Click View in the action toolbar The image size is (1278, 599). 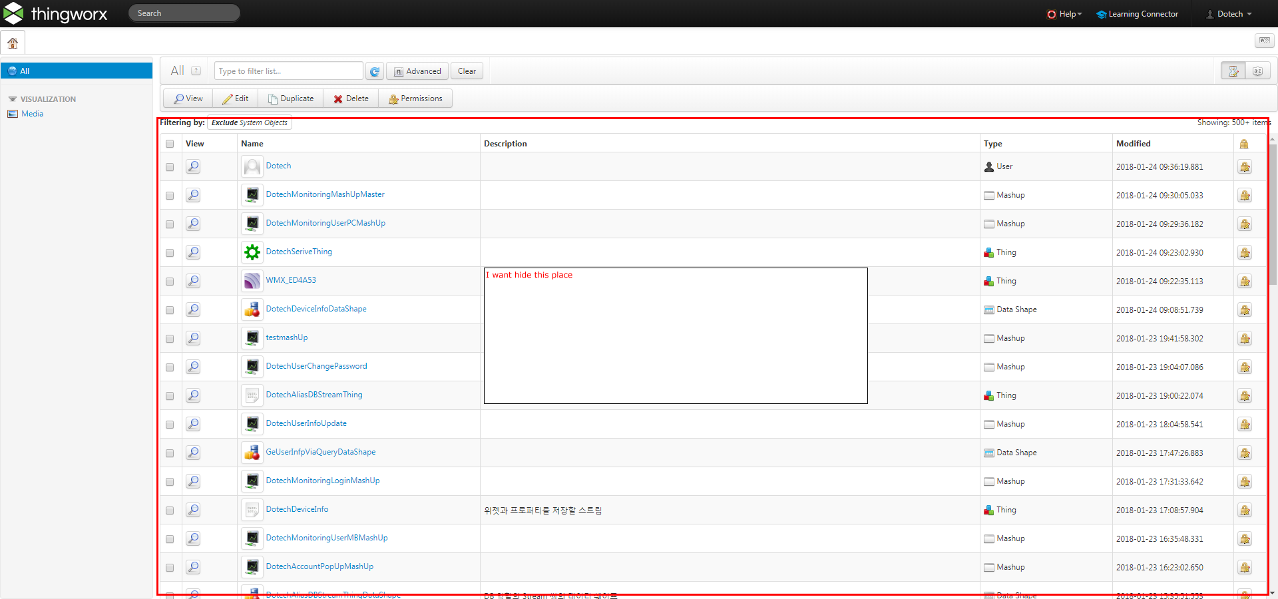click(x=188, y=99)
